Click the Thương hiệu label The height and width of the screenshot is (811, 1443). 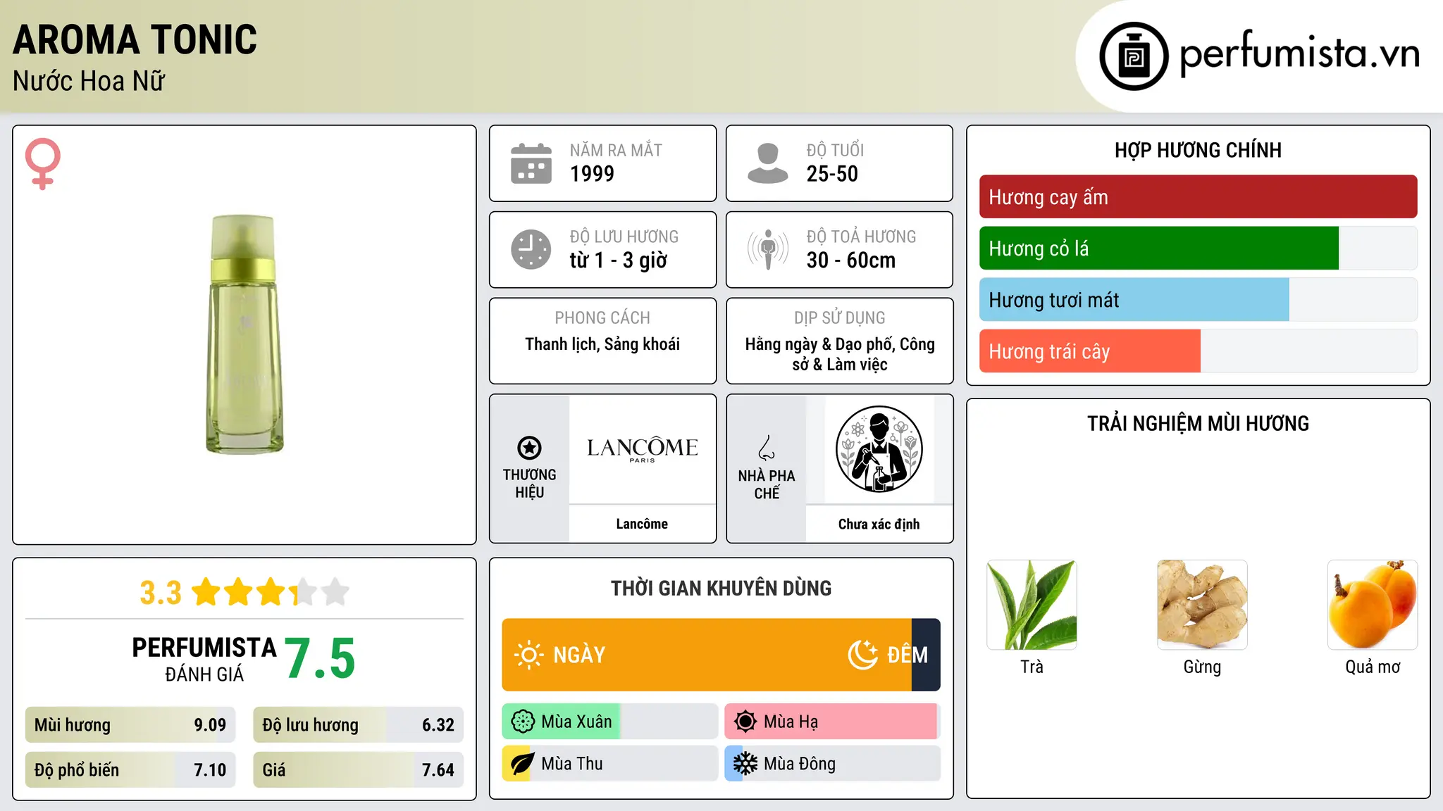tap(529, 484)
